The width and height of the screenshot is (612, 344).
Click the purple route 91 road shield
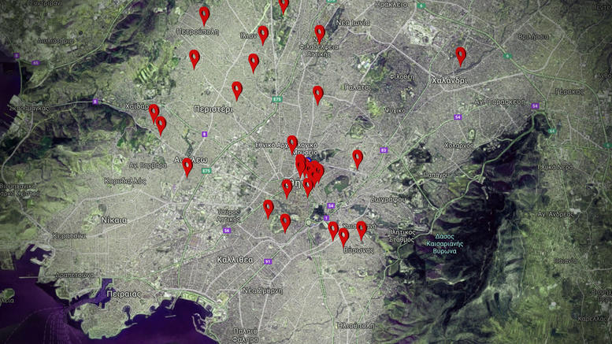click(268, 261)
